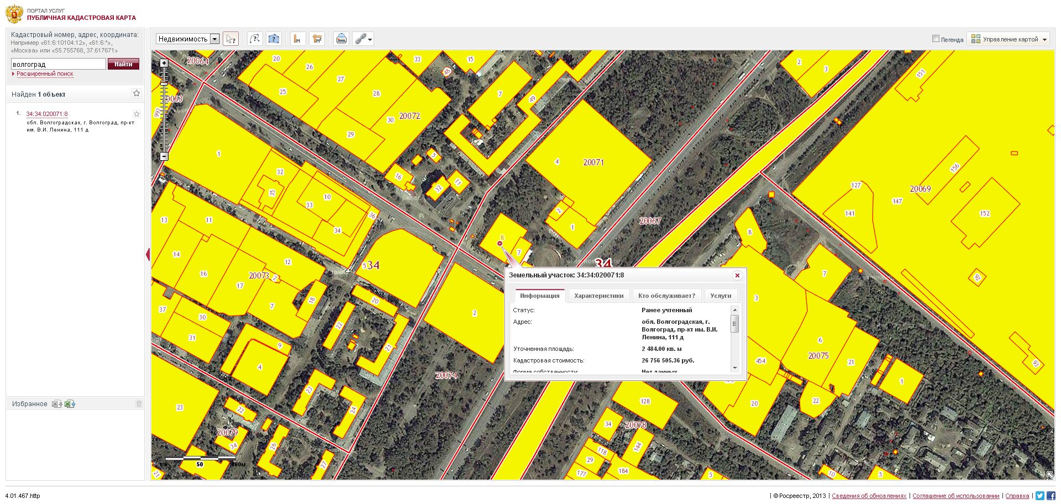Select the identify-by-pointer info tool
The height and width of the screenshot is (504, 1061).
tap(230, 39)
